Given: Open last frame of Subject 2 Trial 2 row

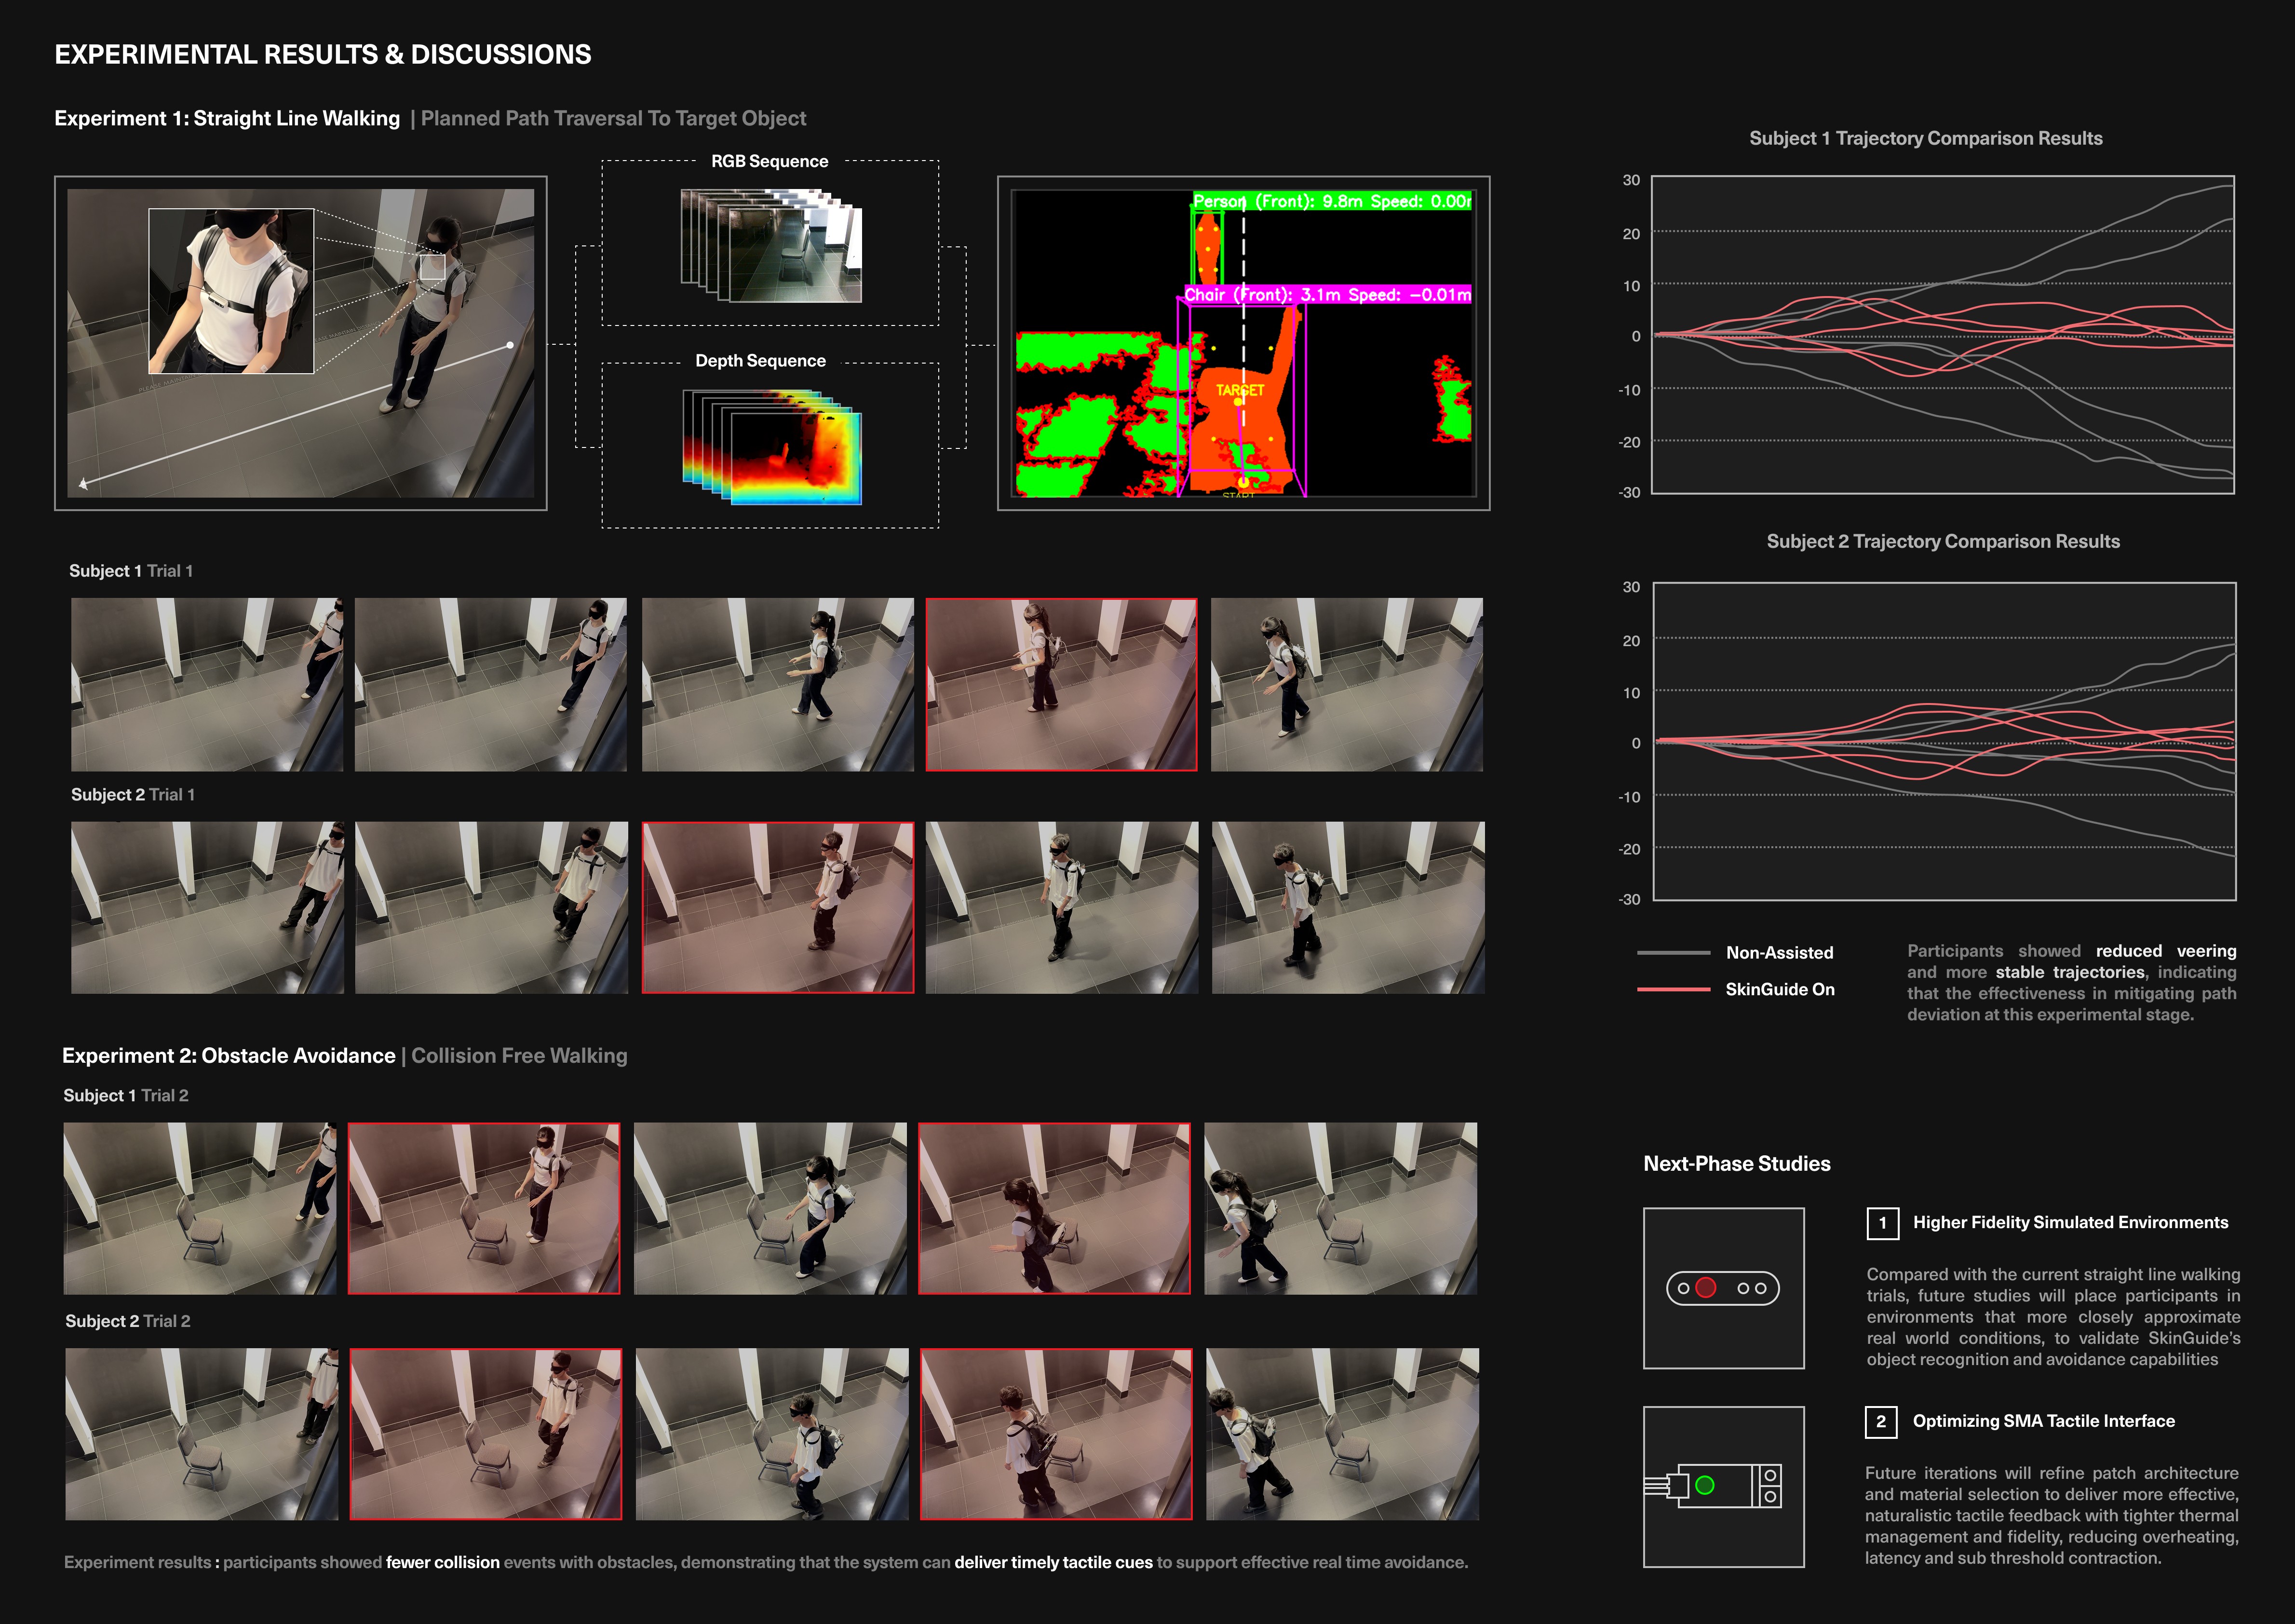Looking at the screenshot, I should coord(1342,1434).
